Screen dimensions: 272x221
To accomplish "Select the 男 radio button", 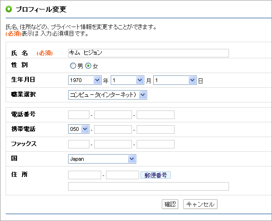I will 73,66.
